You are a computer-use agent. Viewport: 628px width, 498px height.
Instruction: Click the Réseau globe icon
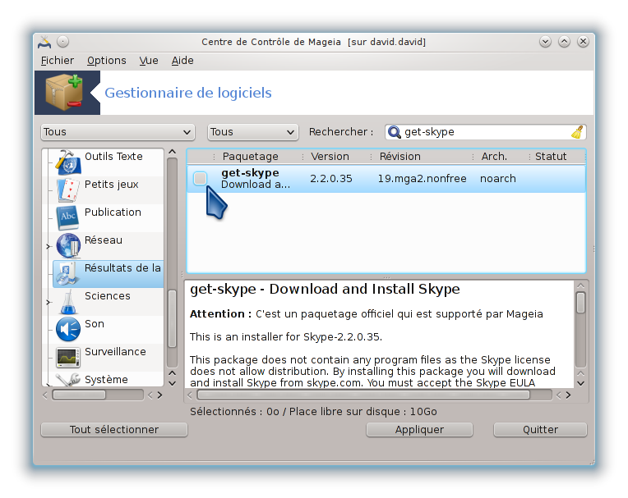point(68,246)
